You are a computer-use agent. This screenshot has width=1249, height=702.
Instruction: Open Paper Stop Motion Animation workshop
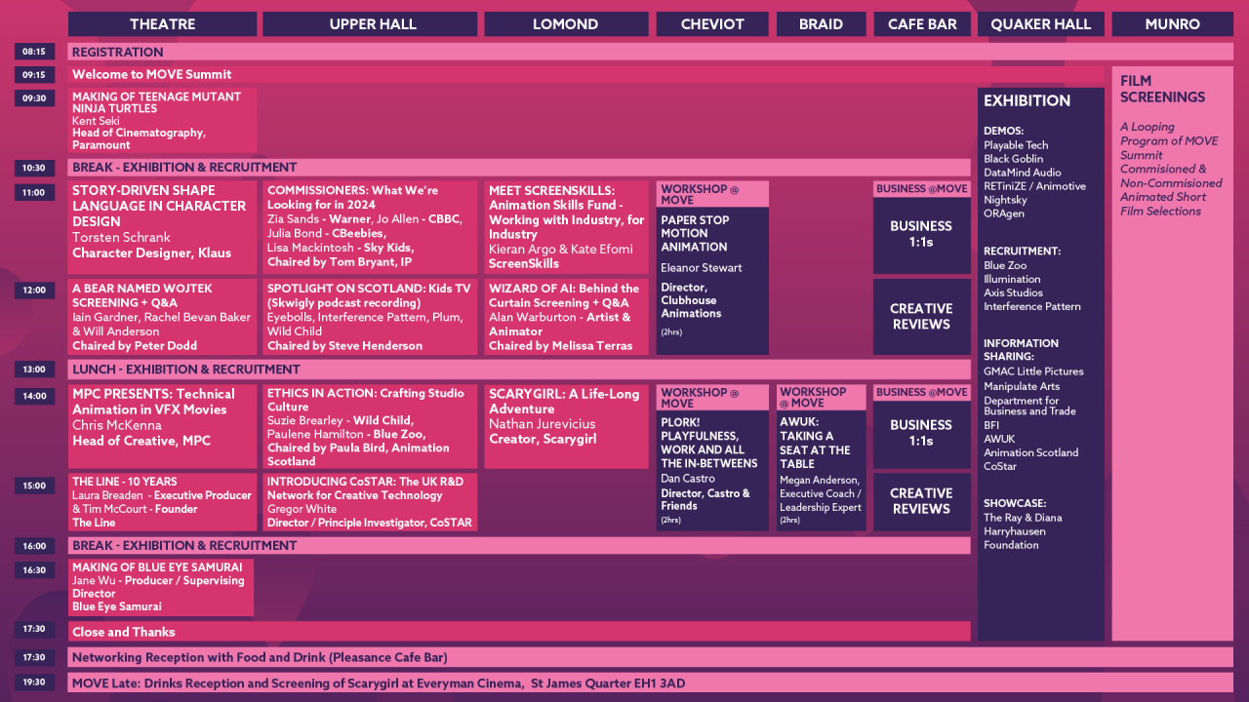pos(712,280)
